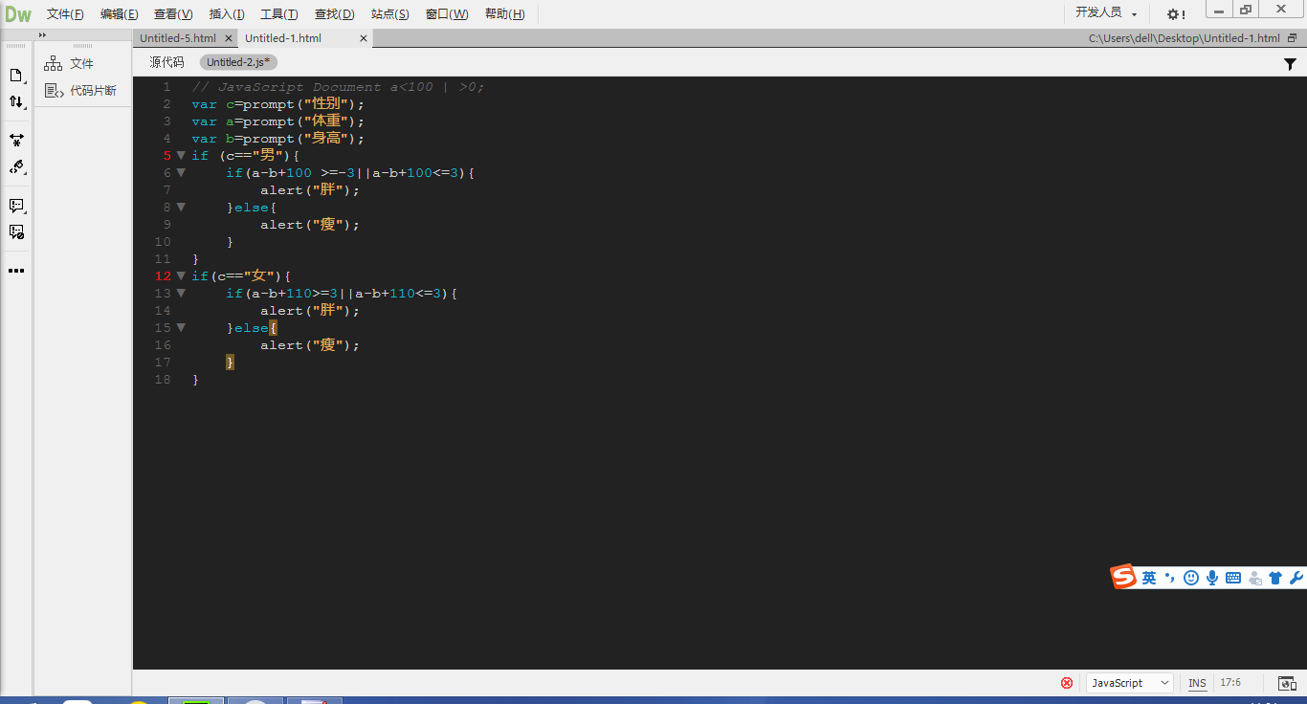Screen dimensions: 1307x704
Task: Open the 开发人员 workspace dropdown
Action: 1105,13
